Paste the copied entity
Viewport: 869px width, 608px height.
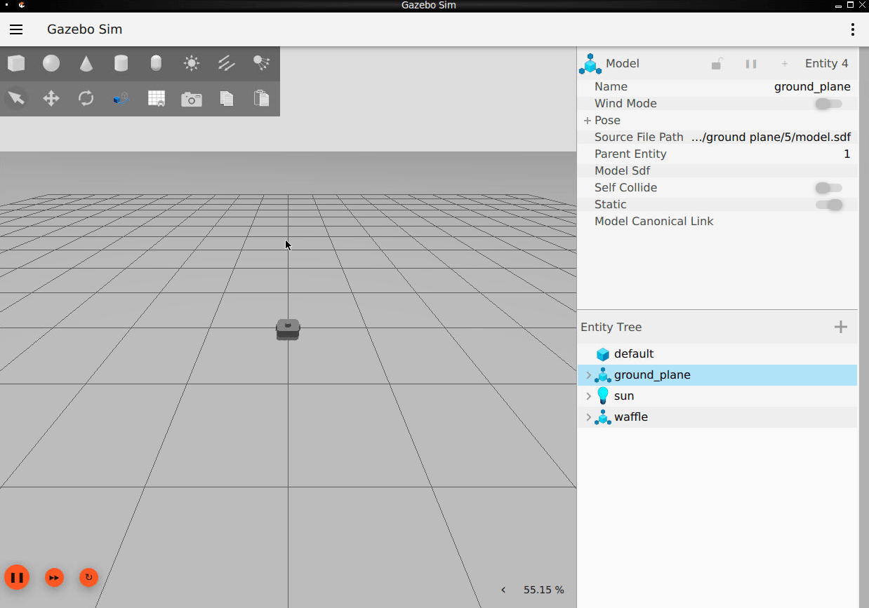(260, 98)
